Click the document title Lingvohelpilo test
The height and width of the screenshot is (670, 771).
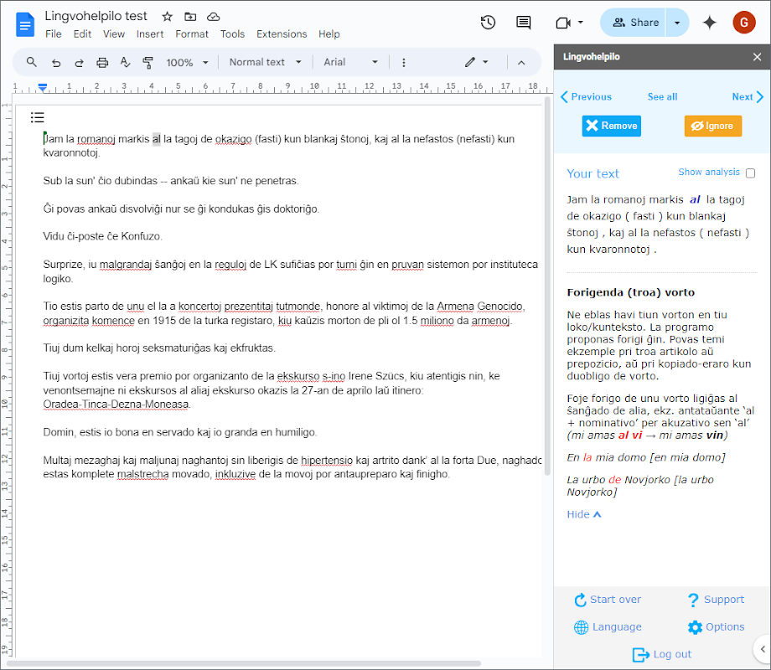click(x=96, y=16)
